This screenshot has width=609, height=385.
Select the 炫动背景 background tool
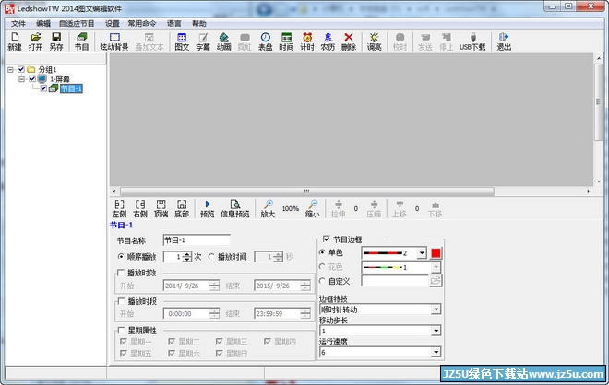(114, 41)
